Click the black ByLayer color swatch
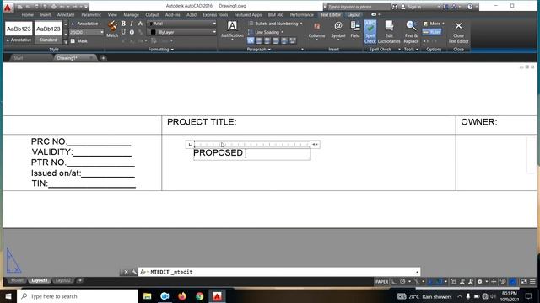Image resolution: width=540 pixels, height=303 pixels. pos(154,32)
